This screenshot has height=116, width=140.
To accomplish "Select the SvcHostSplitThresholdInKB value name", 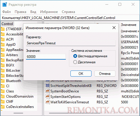I will pyautogui.click(x=71, y=85).
